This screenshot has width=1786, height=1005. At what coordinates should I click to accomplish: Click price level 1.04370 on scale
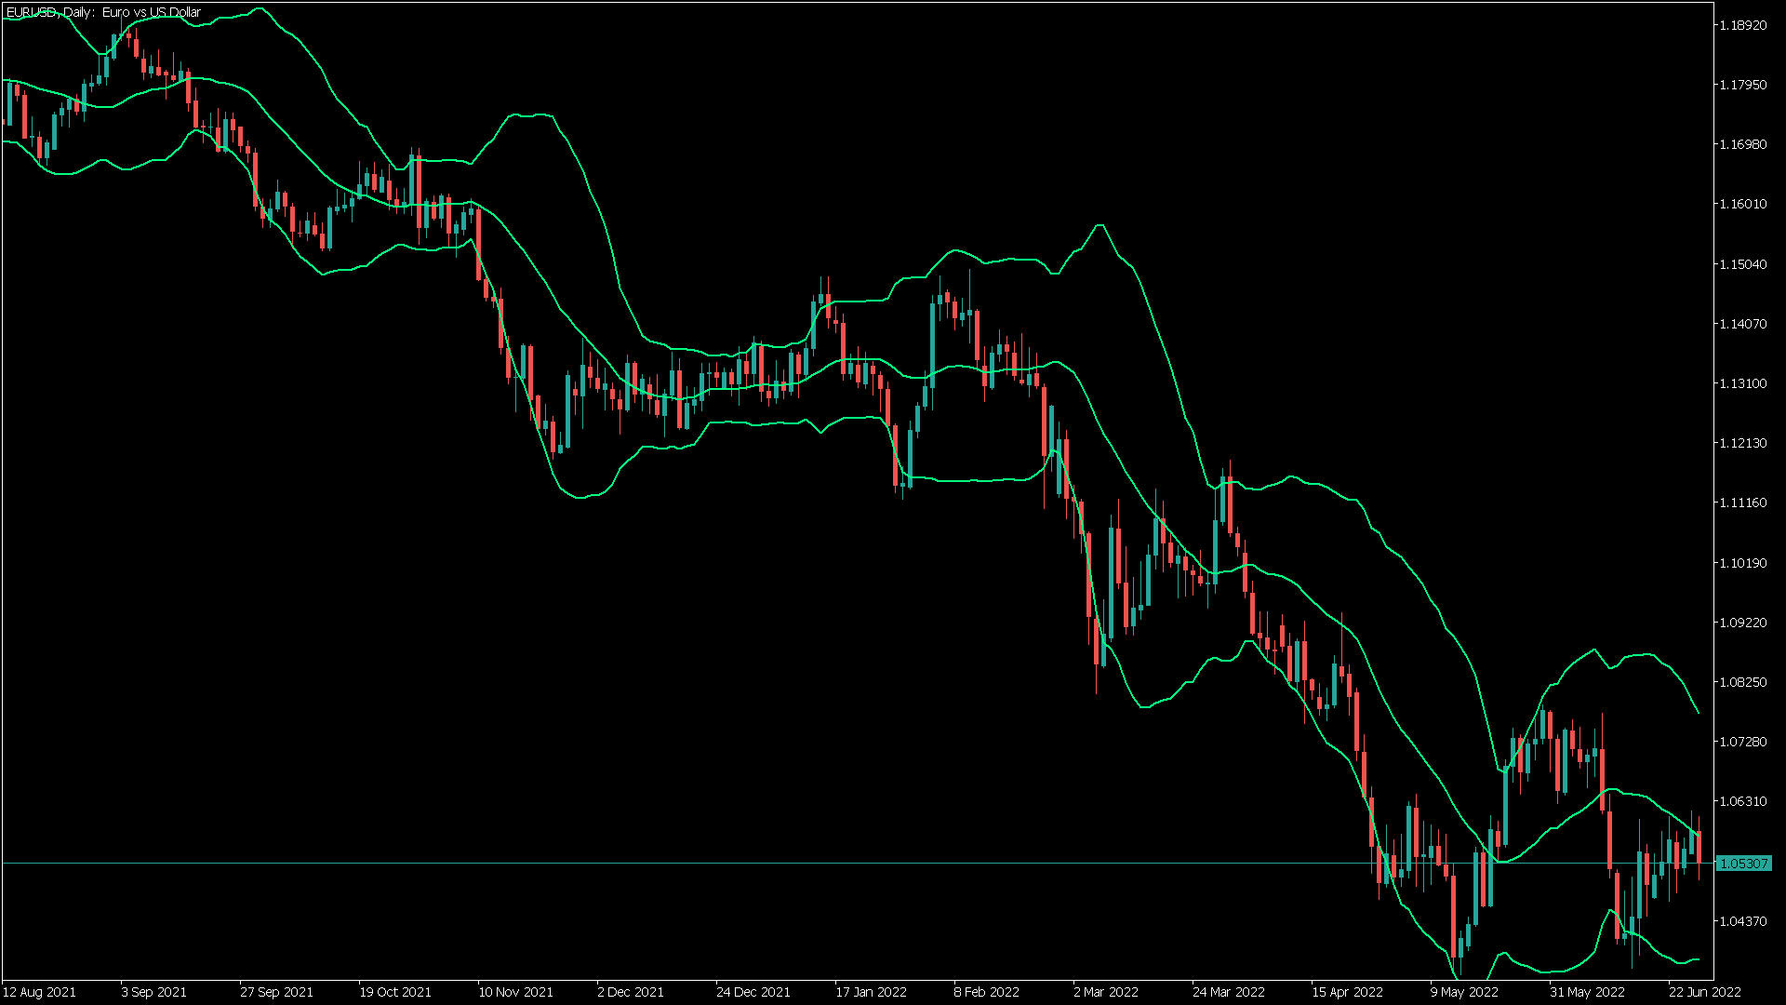point(1743,921)
